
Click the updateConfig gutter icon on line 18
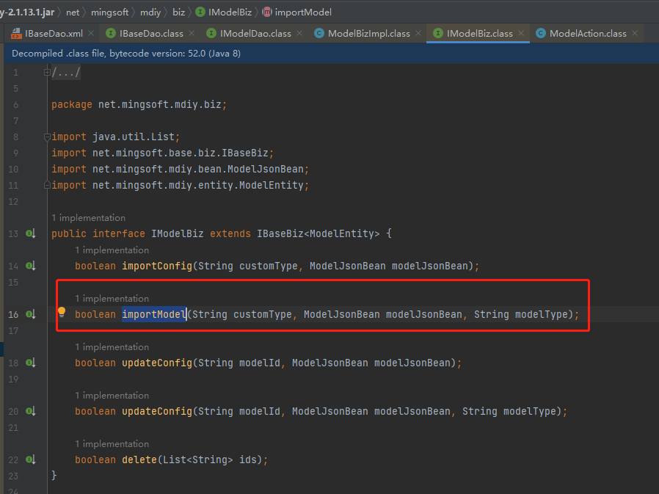pyautogui.click(x=30, y=363)
